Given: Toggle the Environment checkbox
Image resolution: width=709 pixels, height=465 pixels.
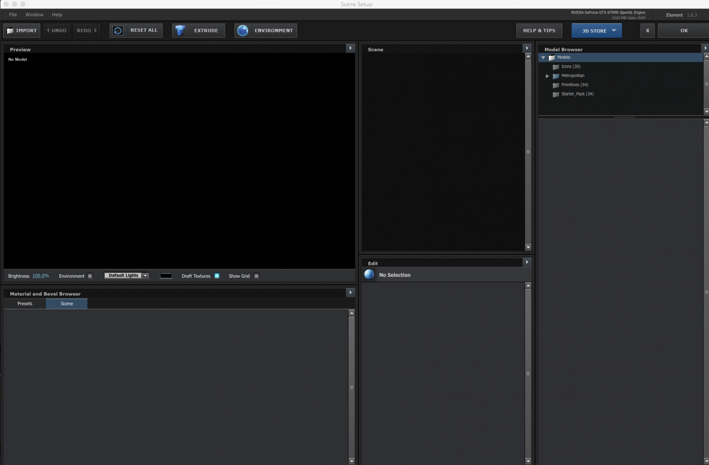Looking at the screenshot, I should (90, 276).
